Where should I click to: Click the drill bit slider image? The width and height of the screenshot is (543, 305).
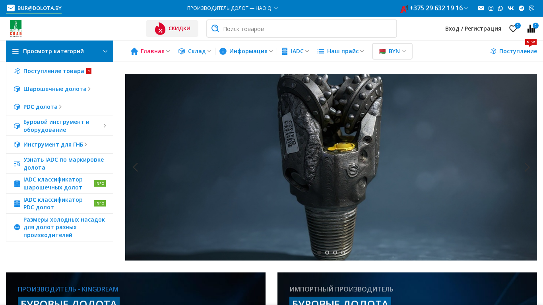click(x=331, y=167)
